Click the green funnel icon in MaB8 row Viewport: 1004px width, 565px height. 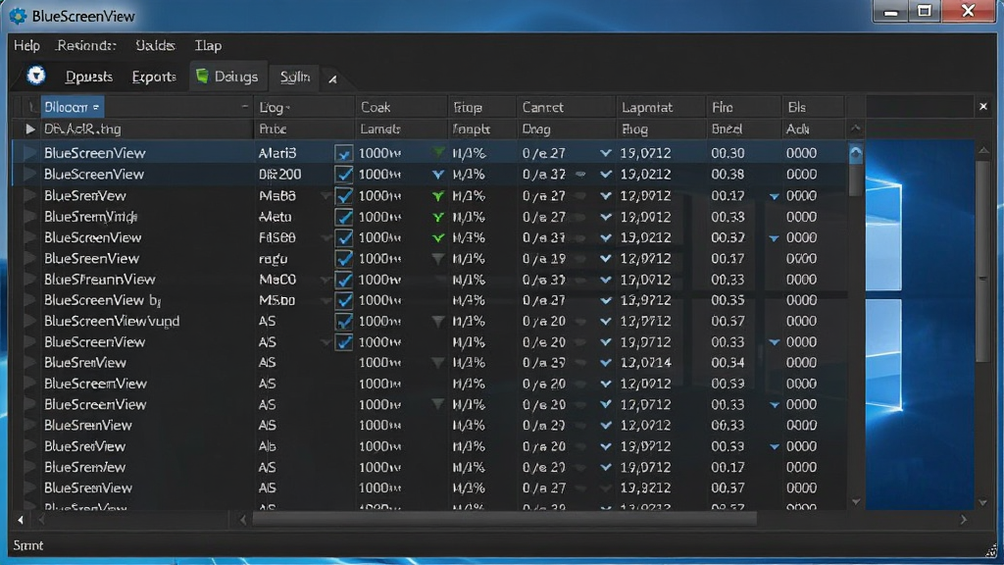tap(438, 195)
